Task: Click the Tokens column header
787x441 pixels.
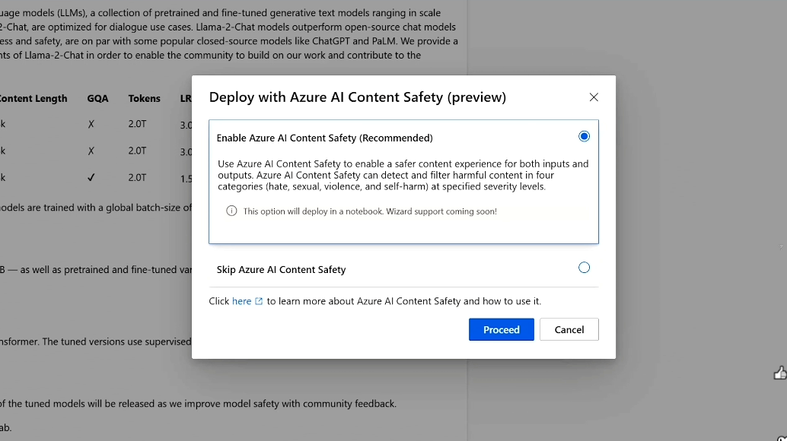Action: [x=144, y=98]
